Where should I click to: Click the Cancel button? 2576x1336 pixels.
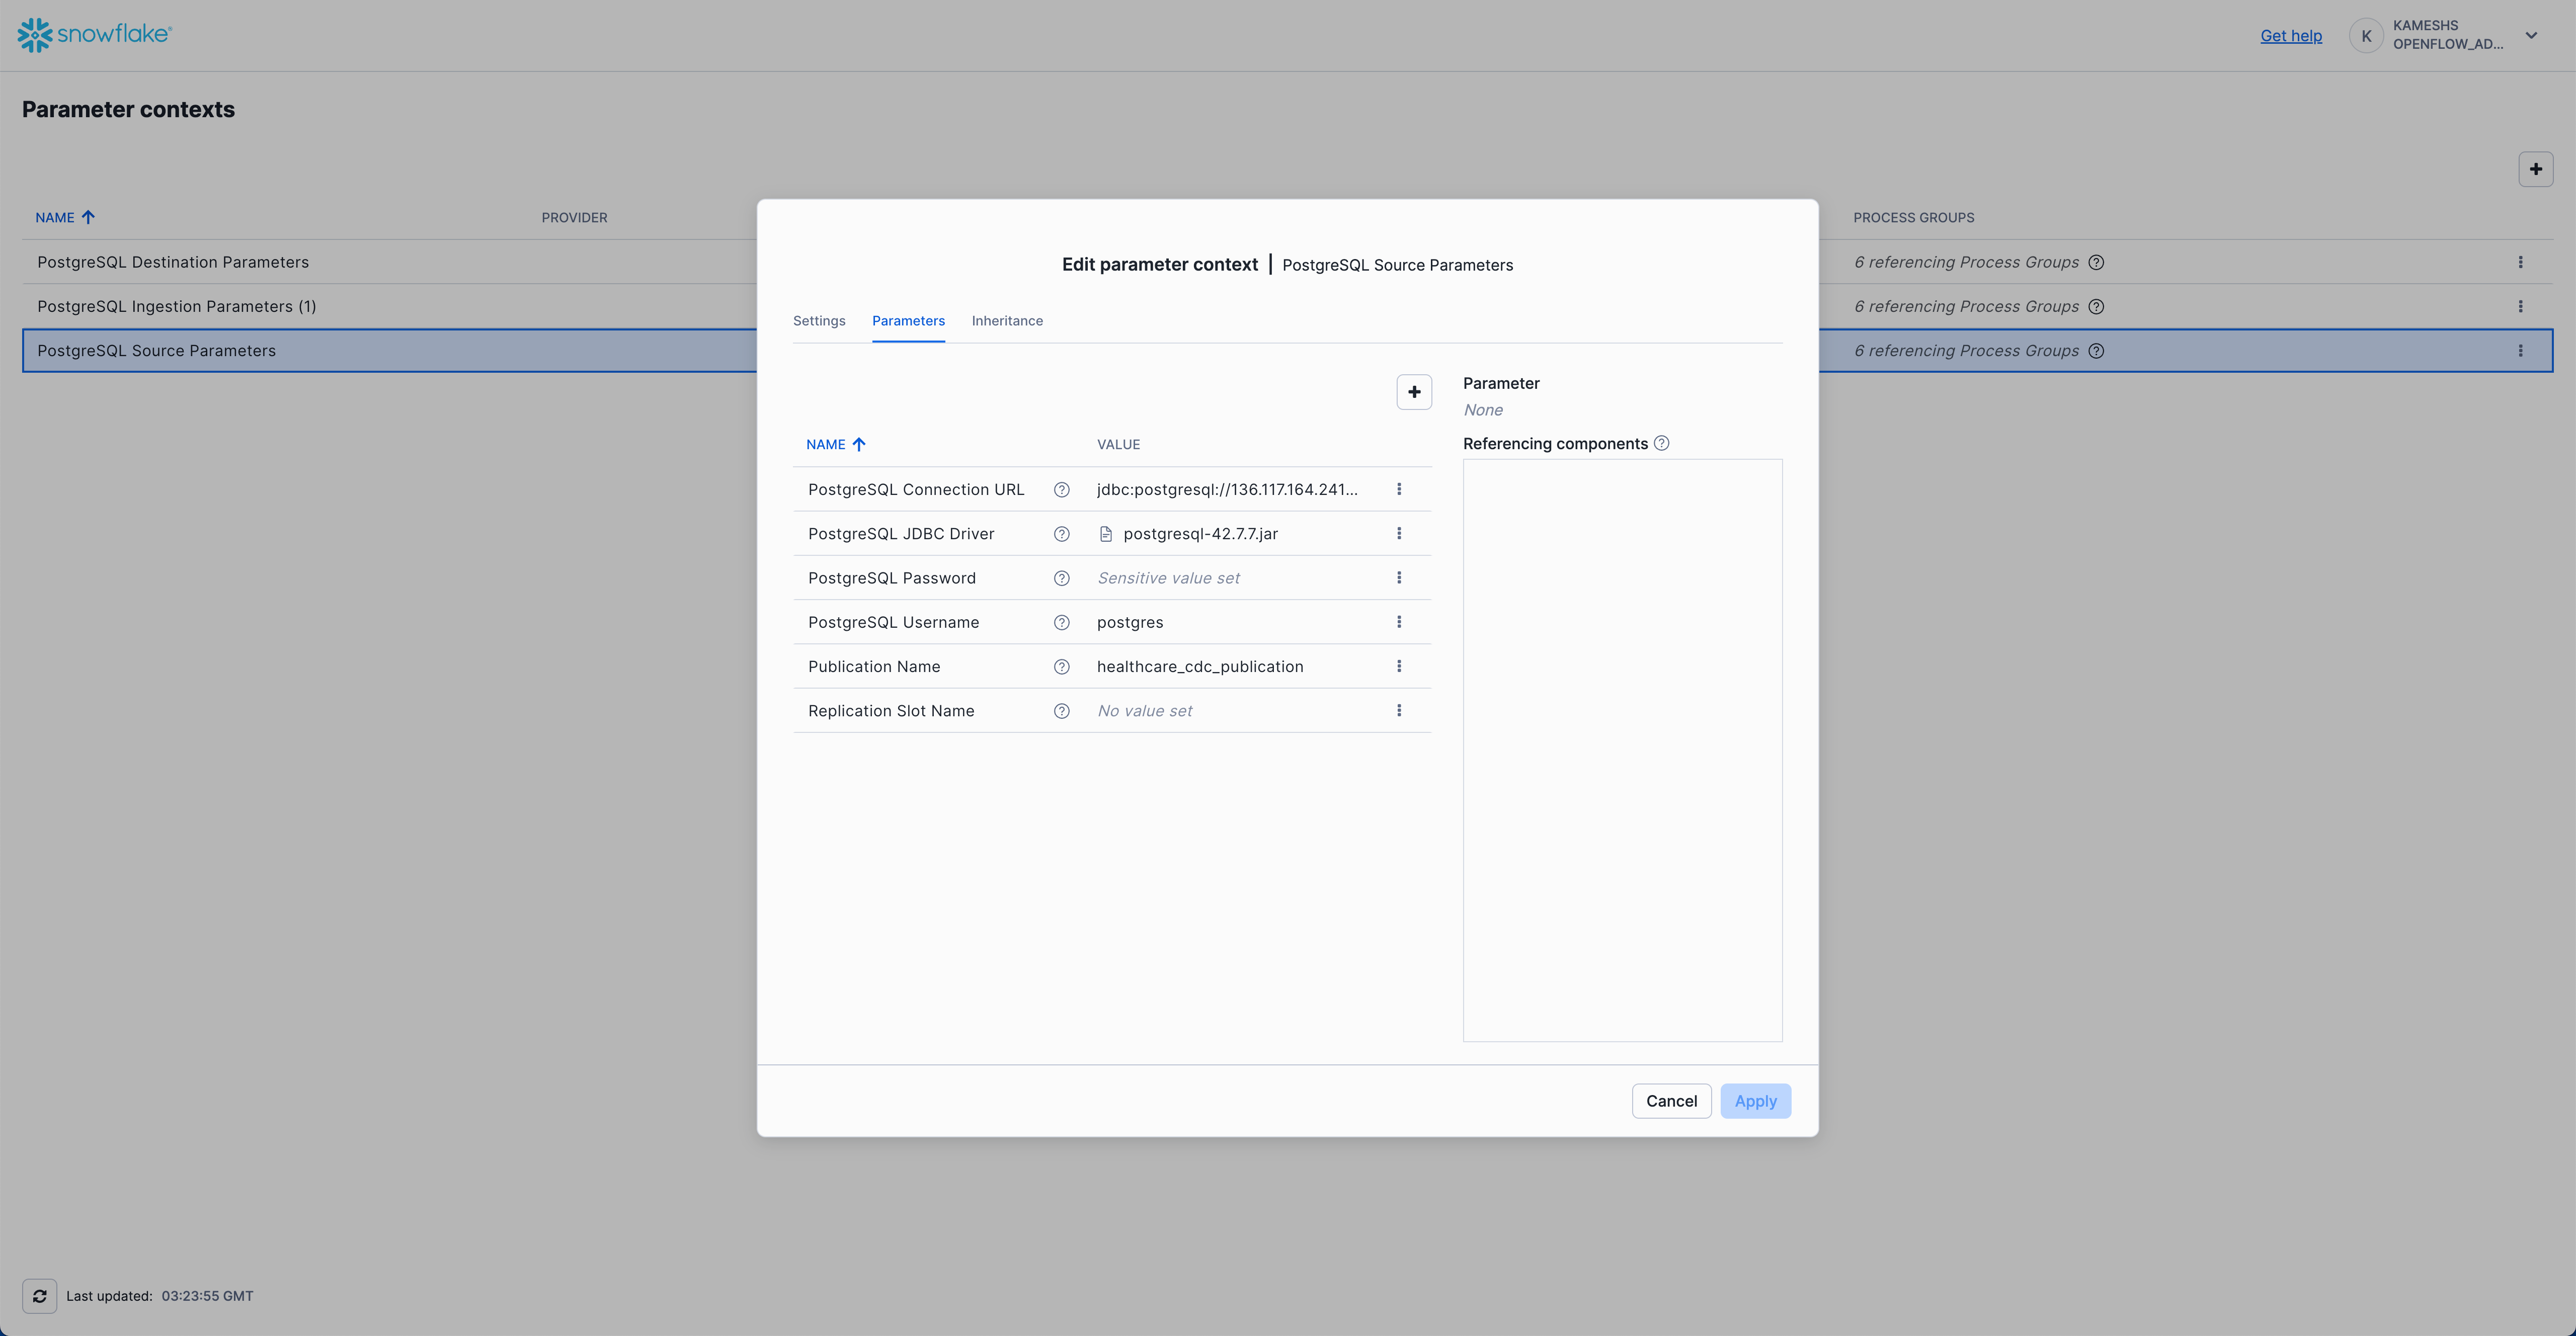(x=1670, y=1101)
